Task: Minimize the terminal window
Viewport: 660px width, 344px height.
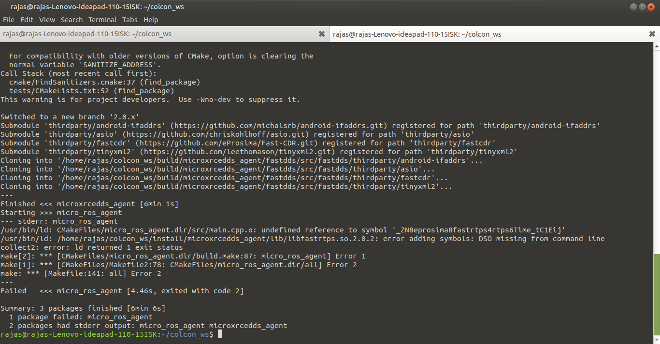Action: (633, 6)
